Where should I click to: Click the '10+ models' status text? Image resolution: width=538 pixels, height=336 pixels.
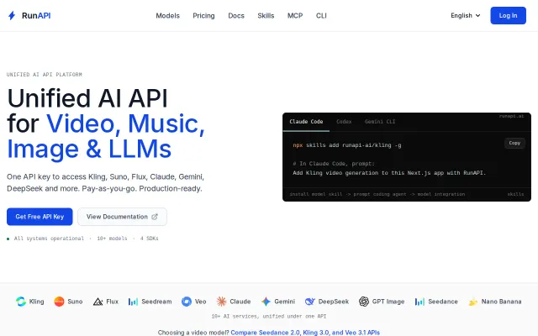coord(112,239)
